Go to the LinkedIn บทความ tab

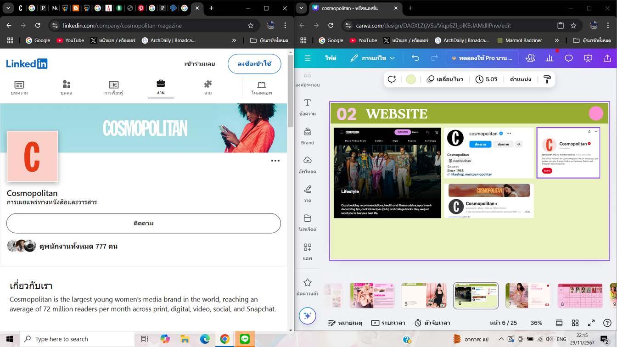[x=19, y=88]
